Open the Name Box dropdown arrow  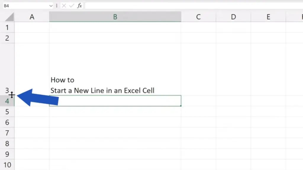[51, 6]
